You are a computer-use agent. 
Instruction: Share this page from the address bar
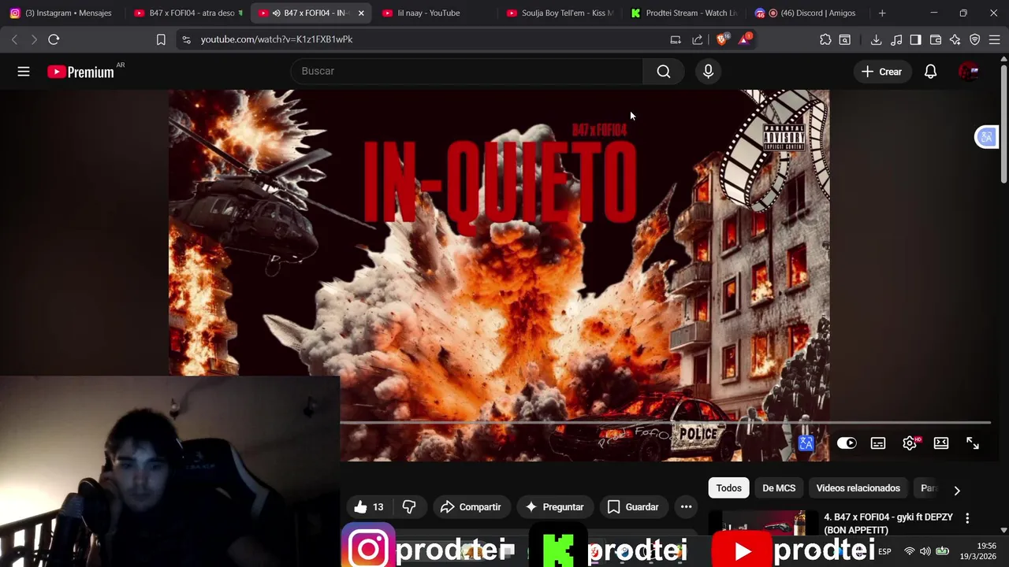pyautogui.click(x=698, y=39)
